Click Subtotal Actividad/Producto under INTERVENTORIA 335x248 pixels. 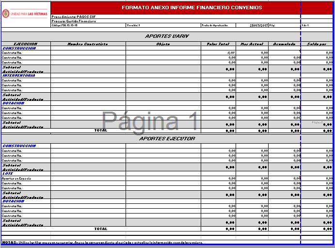26,97
